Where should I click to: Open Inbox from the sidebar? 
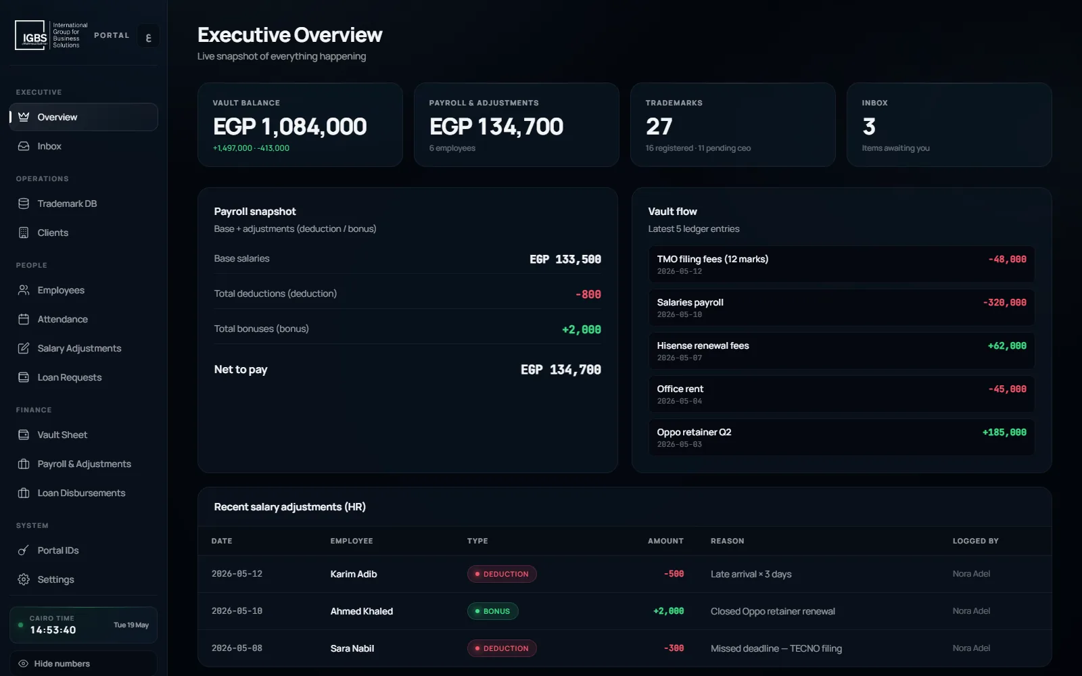84,146
